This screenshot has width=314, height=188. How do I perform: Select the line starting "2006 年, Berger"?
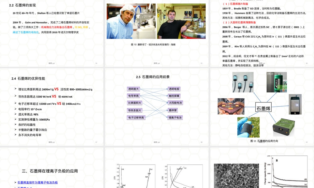pyautogui.click(x=263, y=27)
